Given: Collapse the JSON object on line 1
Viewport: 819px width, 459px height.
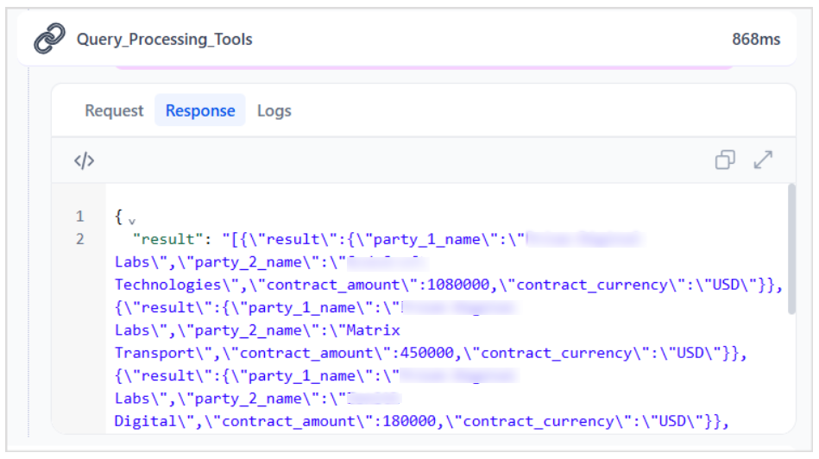Looking at the screenshot, I should pos(132,222).
